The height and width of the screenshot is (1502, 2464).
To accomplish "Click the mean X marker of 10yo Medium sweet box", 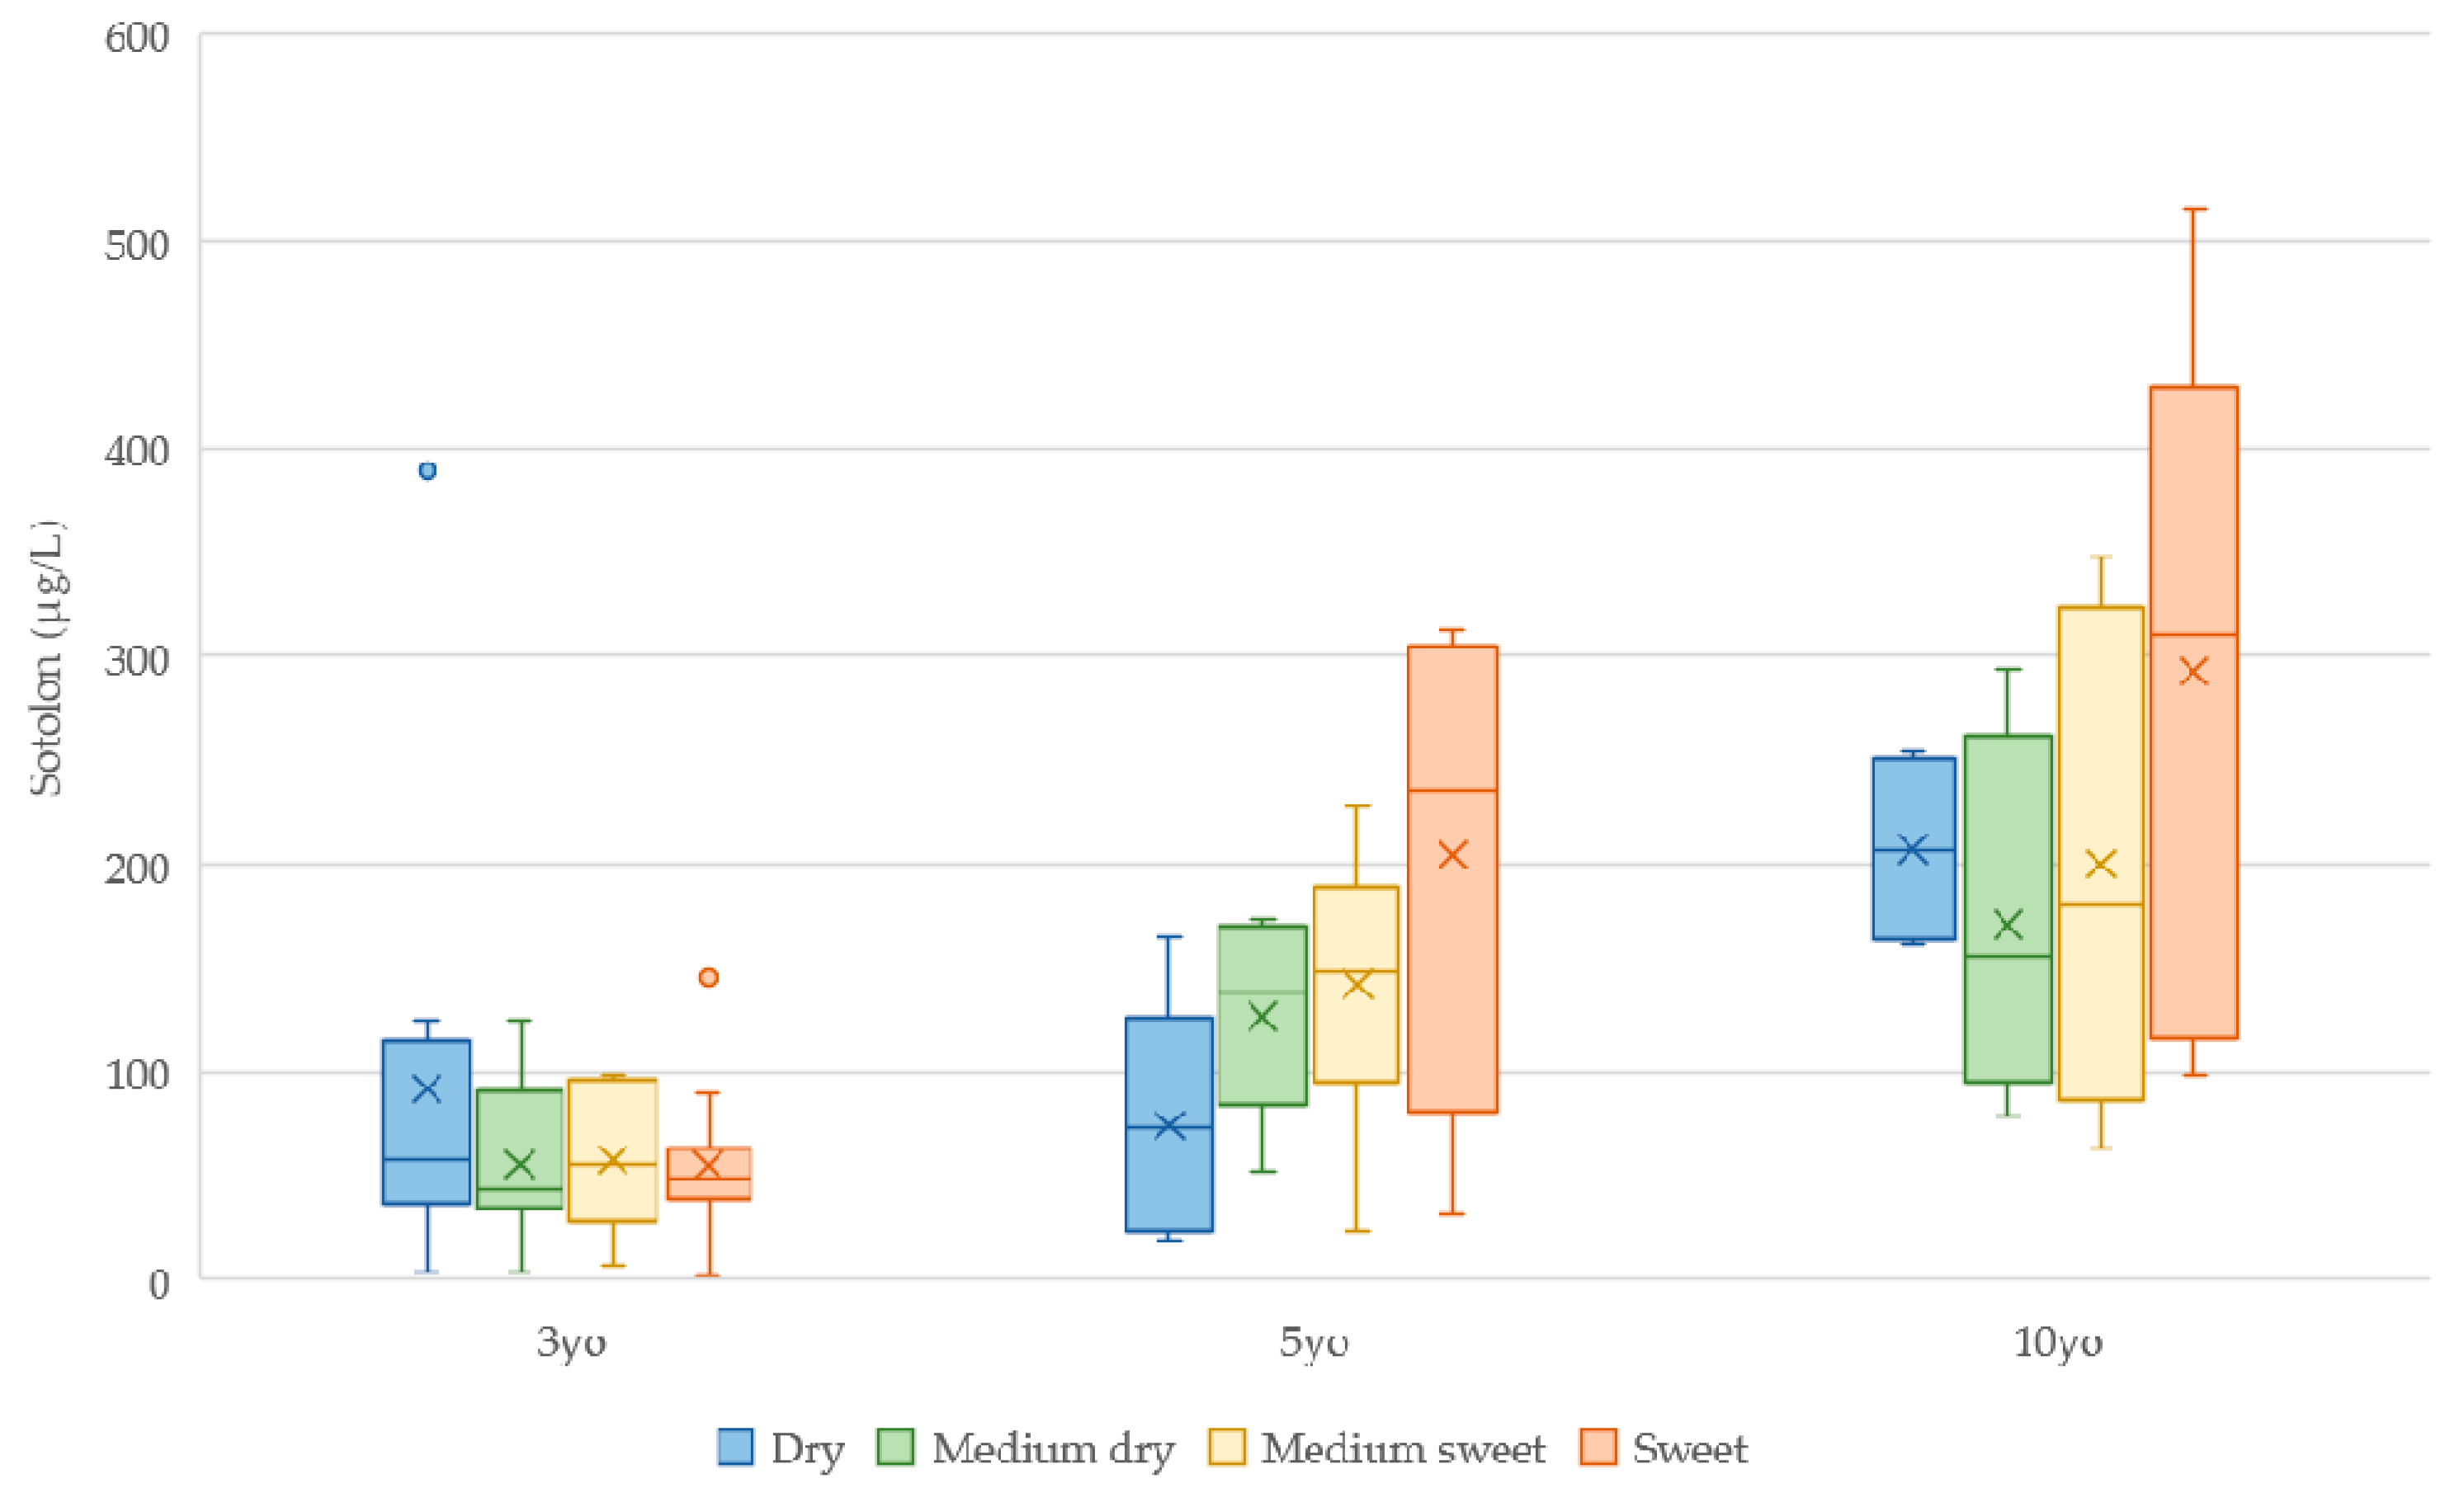I will click(x=2100, y=864).
